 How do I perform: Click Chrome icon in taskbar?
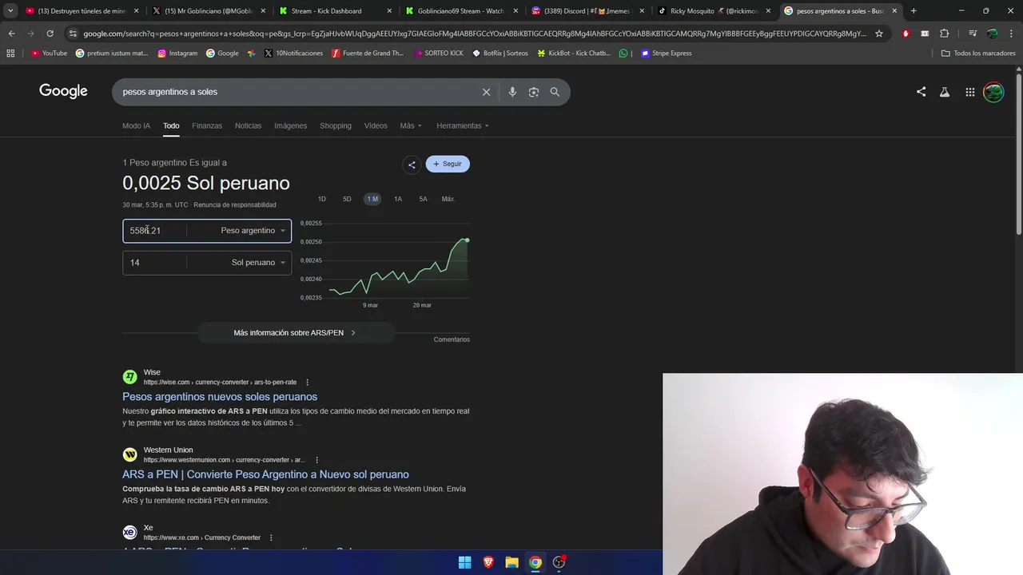pyautogui.click(x=535, y=562)
